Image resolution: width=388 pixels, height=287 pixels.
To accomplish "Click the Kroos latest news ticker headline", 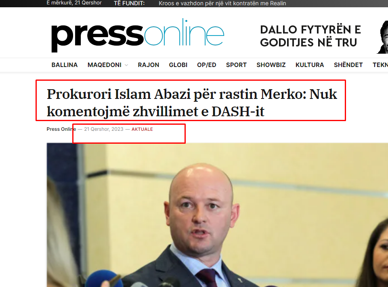I will tap(222, 4).
